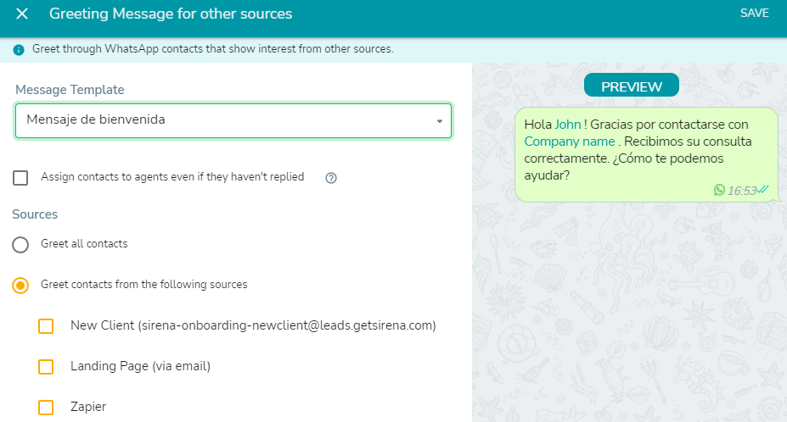Click the Company name placeholder in preview
The width and height of the screenshot is (787, 422).
pos(570,142)
